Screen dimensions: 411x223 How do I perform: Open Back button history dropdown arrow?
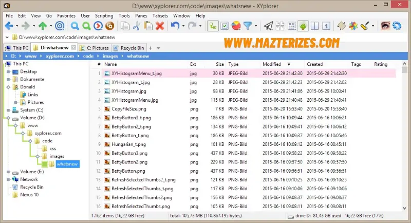coord(17,26)
